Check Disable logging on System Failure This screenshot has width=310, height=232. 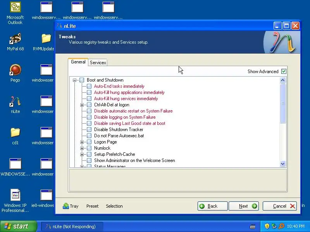[x=89, y=117]
